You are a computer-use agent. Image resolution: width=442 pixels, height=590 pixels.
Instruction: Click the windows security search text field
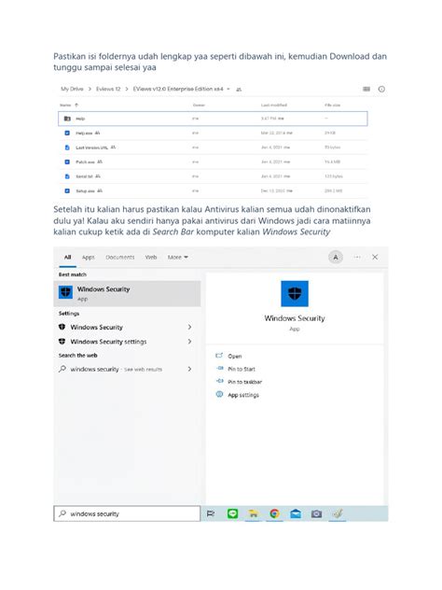(x=127, y=513)
